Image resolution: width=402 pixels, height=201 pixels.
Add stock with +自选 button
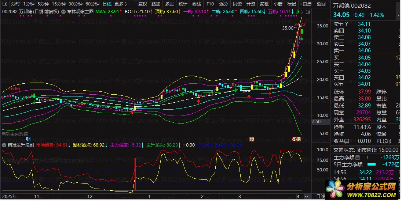305,4
